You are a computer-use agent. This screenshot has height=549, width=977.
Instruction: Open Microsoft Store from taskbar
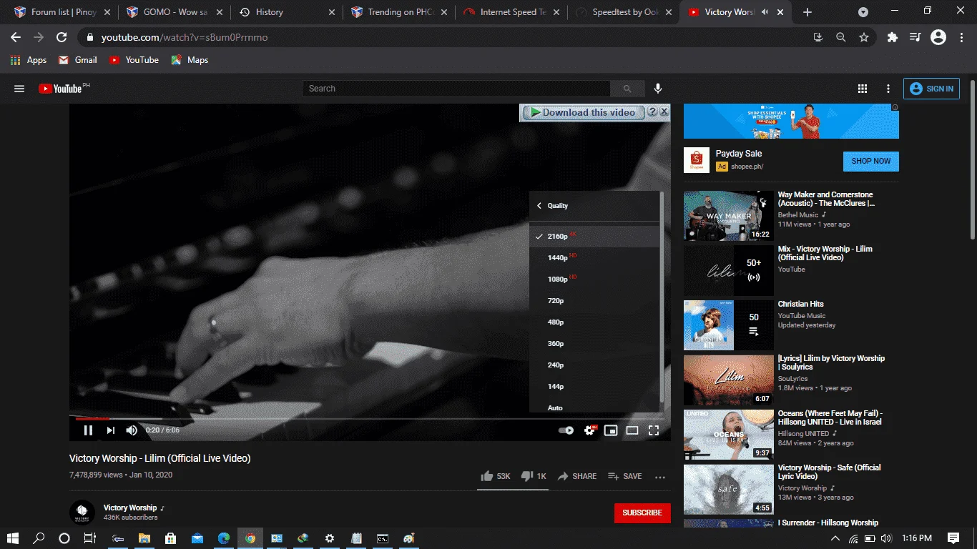(170, 538)
